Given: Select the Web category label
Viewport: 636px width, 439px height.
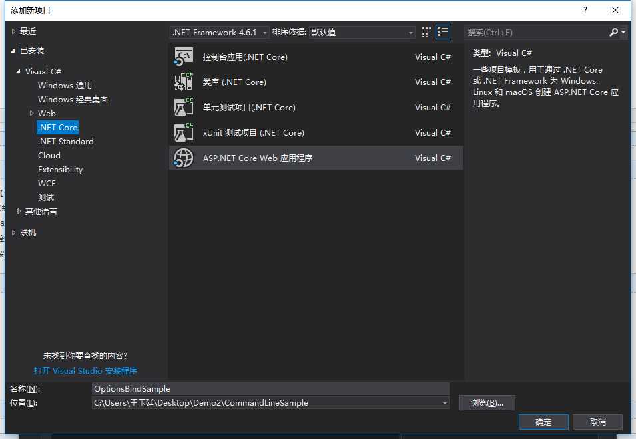Looking at the screenshot, I should pyautogui.click(x=47, y=113).
